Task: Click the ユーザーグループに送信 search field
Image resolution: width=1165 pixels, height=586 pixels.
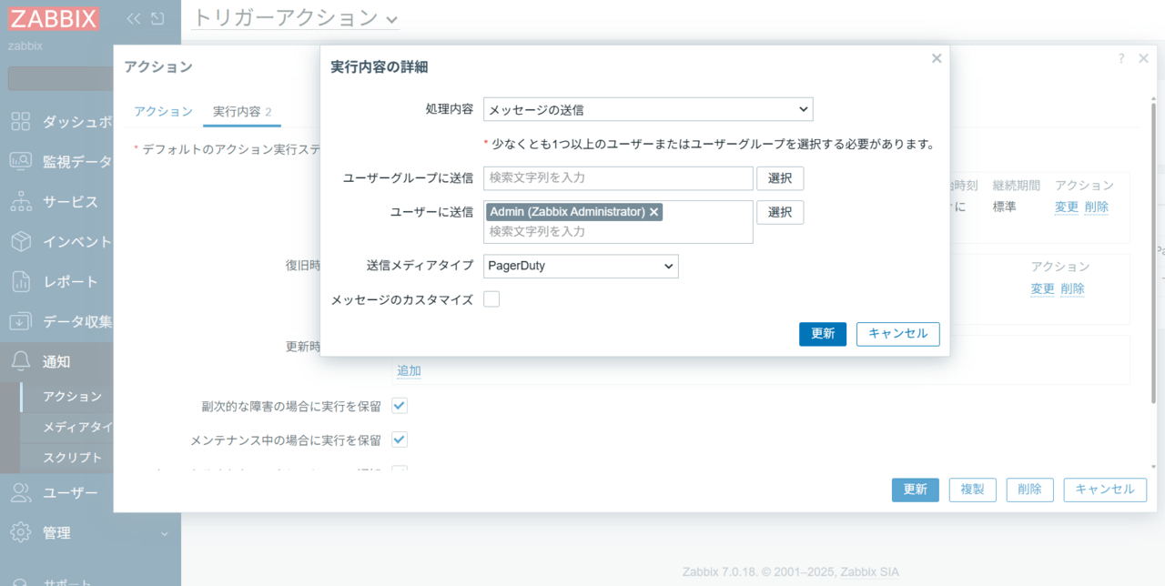Action: click(618, 178)
